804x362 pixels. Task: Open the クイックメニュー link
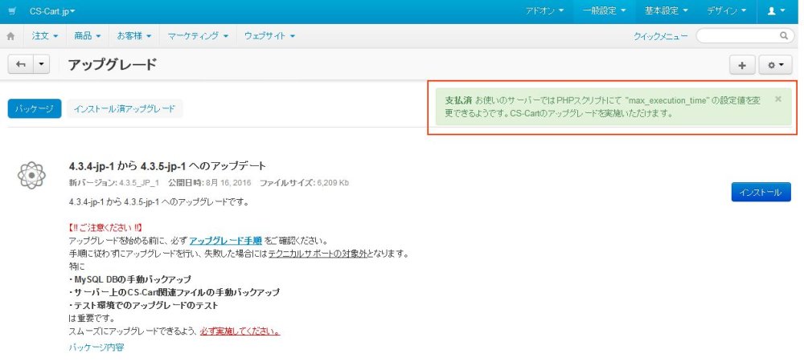coord(661,36)
